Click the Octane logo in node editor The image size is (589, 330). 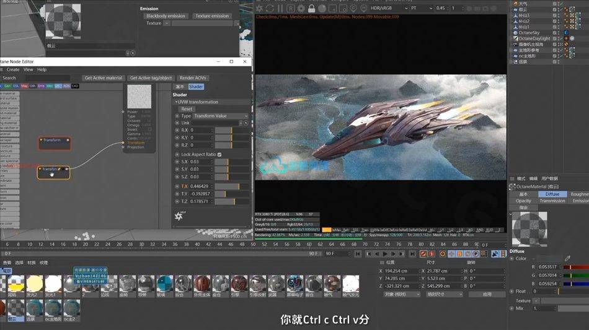click(180, 215)
